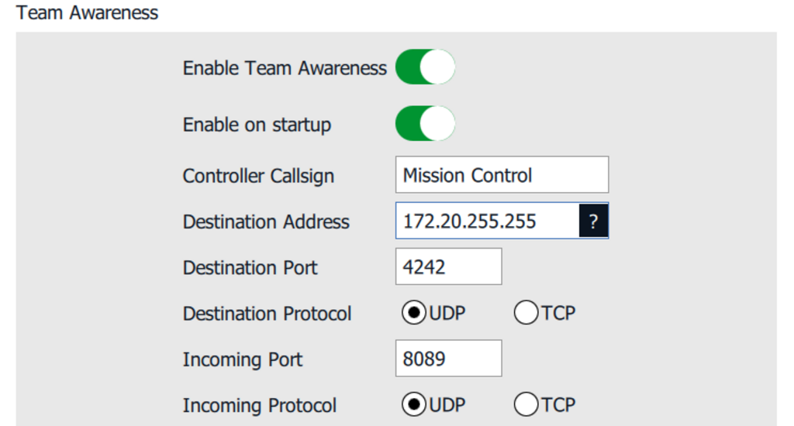Toggle the Enable Team Awareness switch
794x426 pixels.
[425, 67]
